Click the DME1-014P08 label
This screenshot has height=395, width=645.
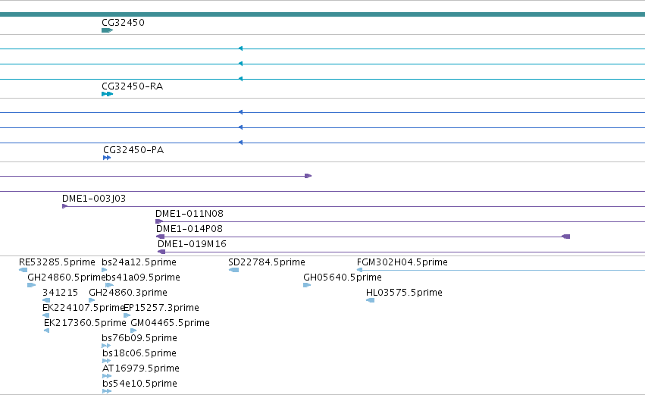coord(189,229)
